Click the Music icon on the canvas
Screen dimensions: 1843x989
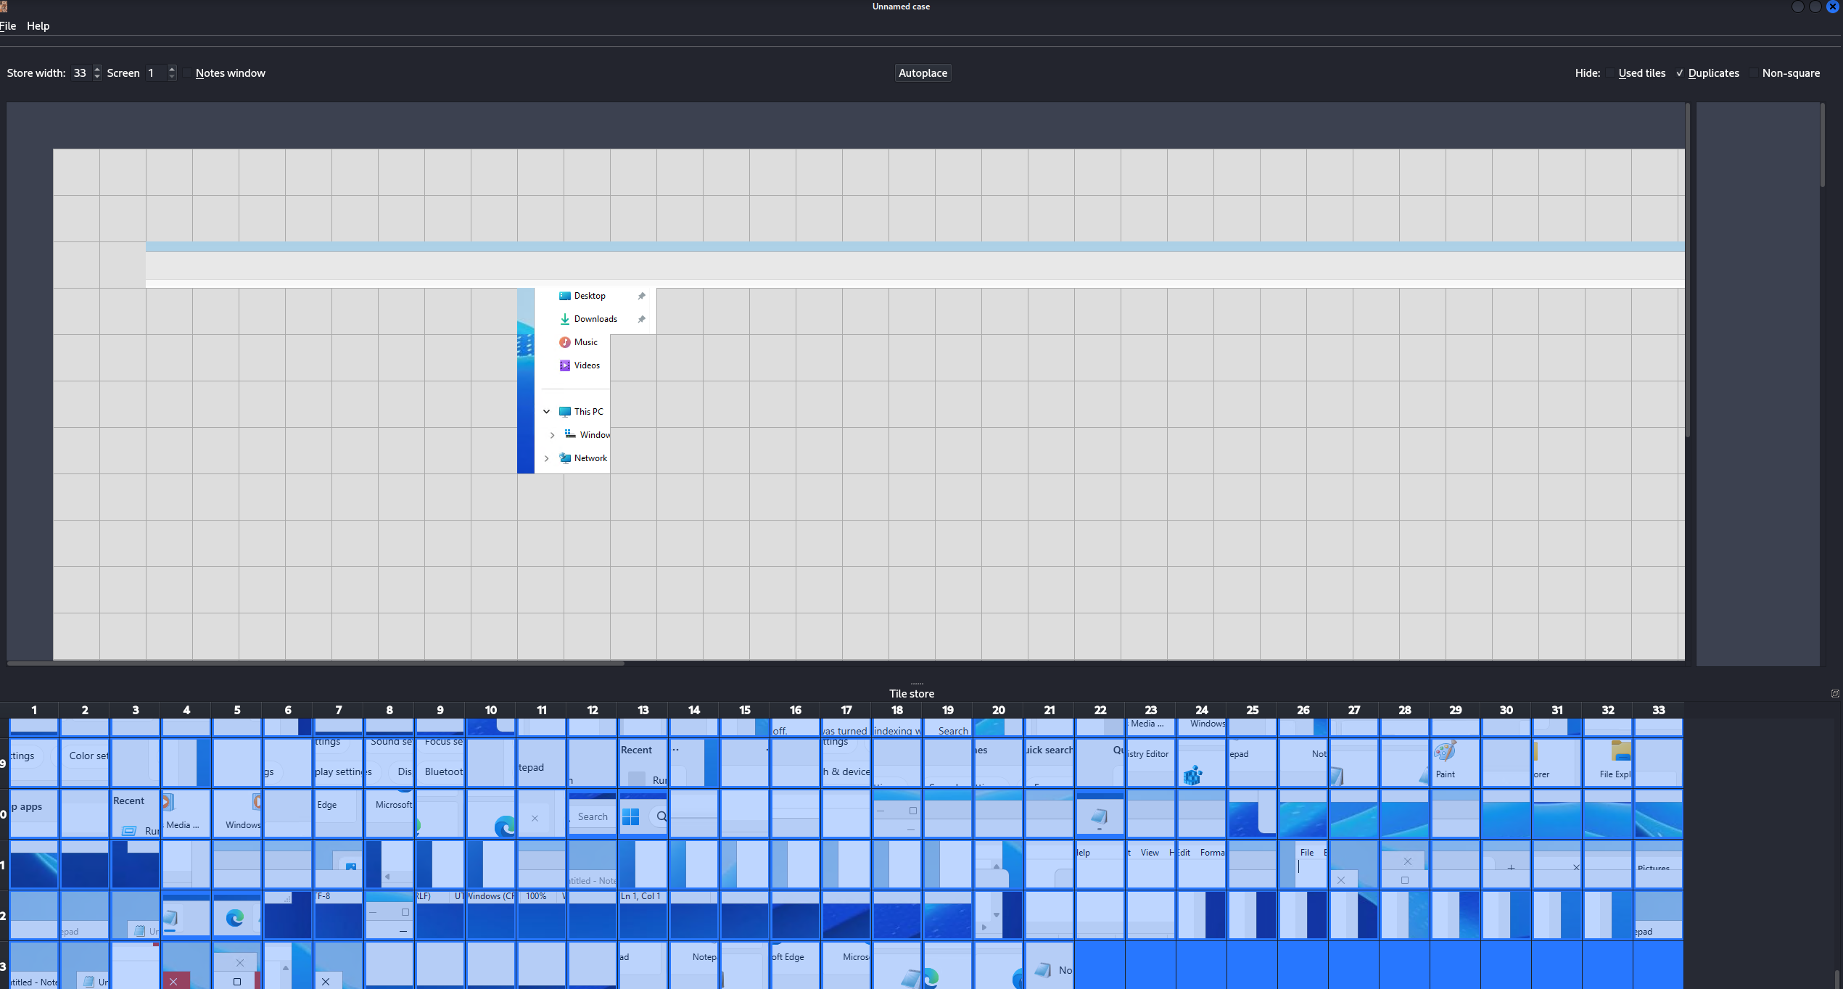click(564, 342)
